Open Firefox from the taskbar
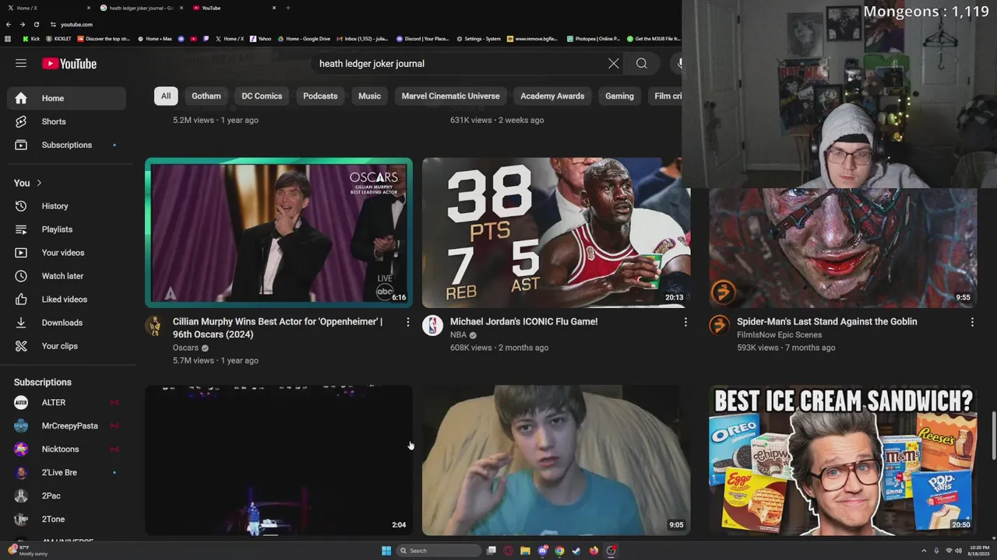The image size is (997, 560). (594, 551)
